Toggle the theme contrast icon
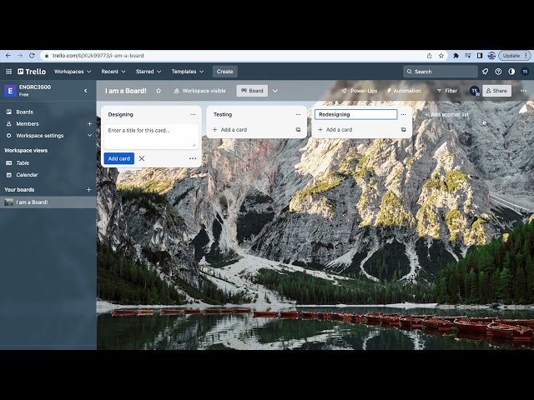 [x=511, y=72]
